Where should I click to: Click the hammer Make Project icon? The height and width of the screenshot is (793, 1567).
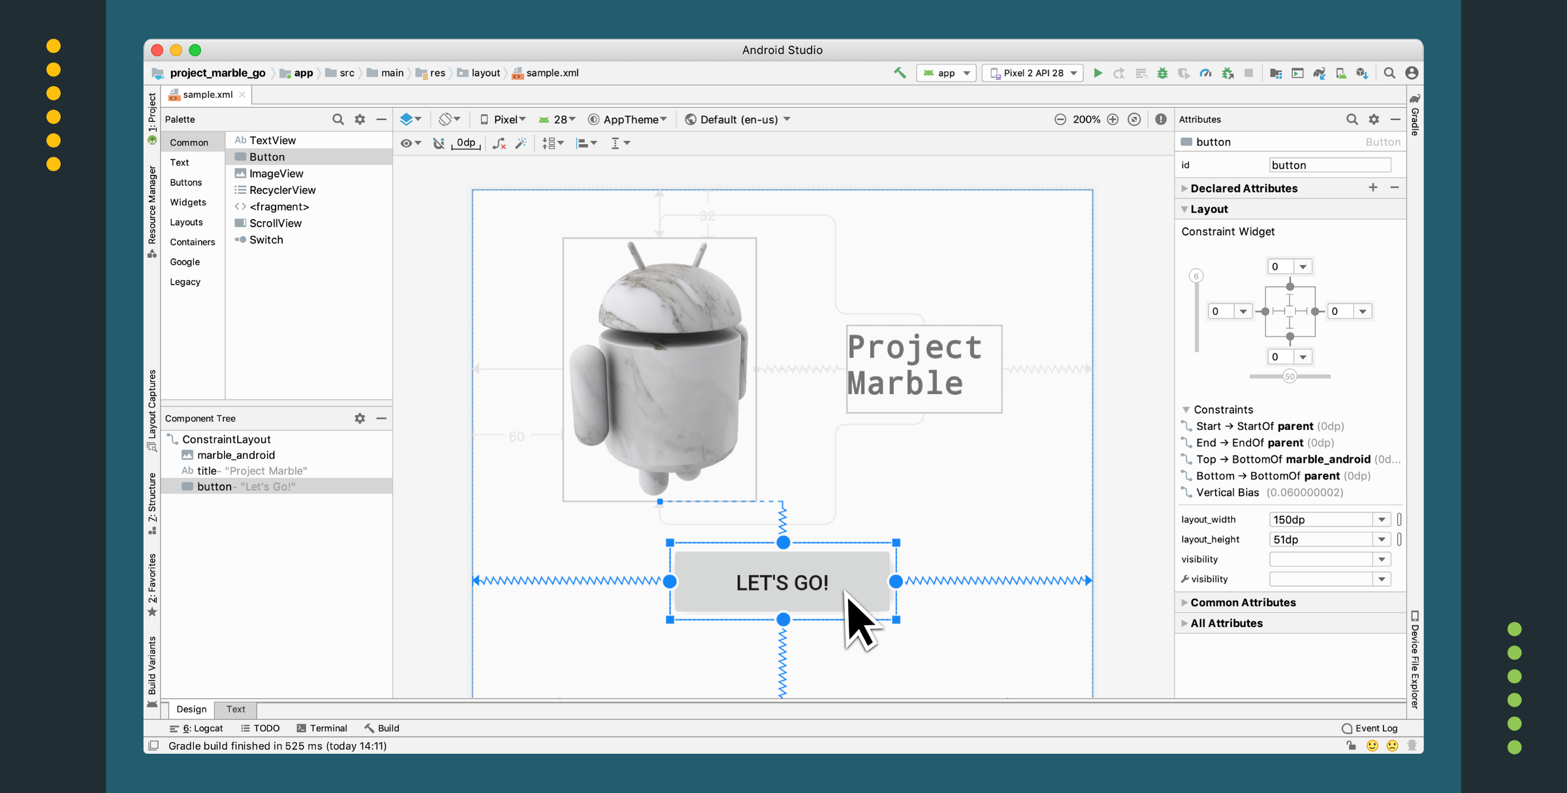(x=900, y=73)
